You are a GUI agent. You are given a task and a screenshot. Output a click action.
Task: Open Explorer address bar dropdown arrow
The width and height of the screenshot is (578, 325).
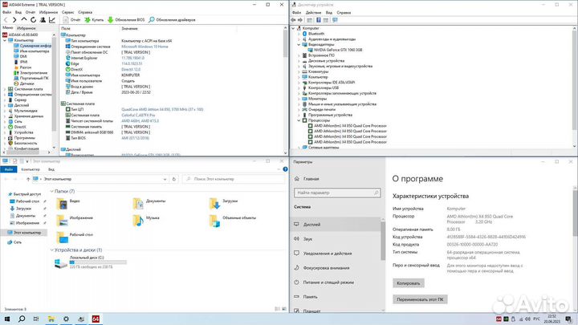pos(165,179)
